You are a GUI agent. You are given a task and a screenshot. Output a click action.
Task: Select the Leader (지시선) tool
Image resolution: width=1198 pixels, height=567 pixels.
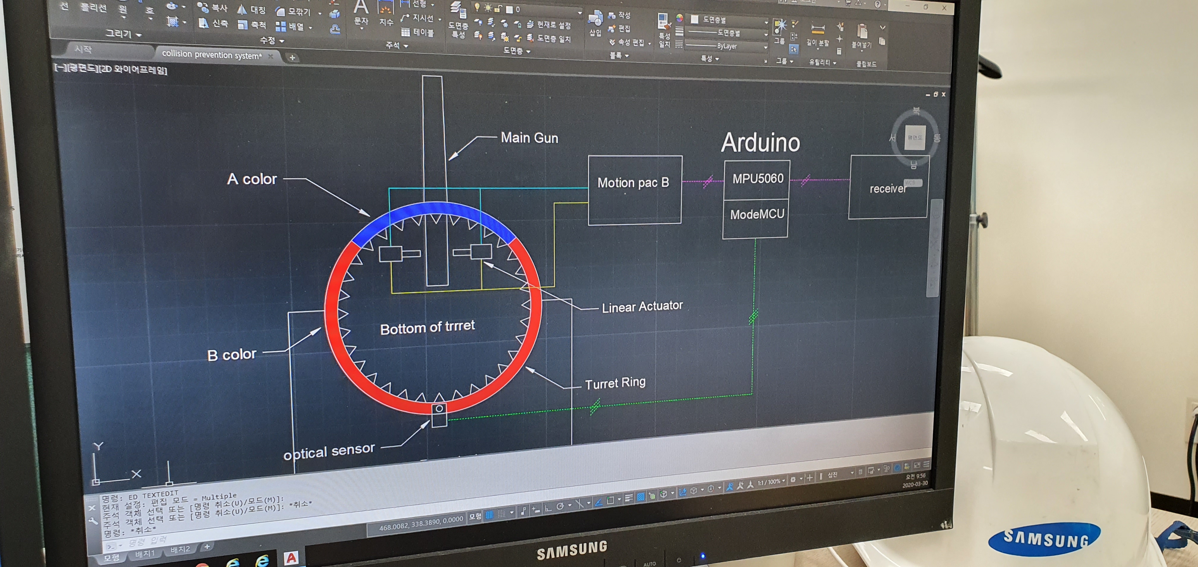click(x=418, y=18)
